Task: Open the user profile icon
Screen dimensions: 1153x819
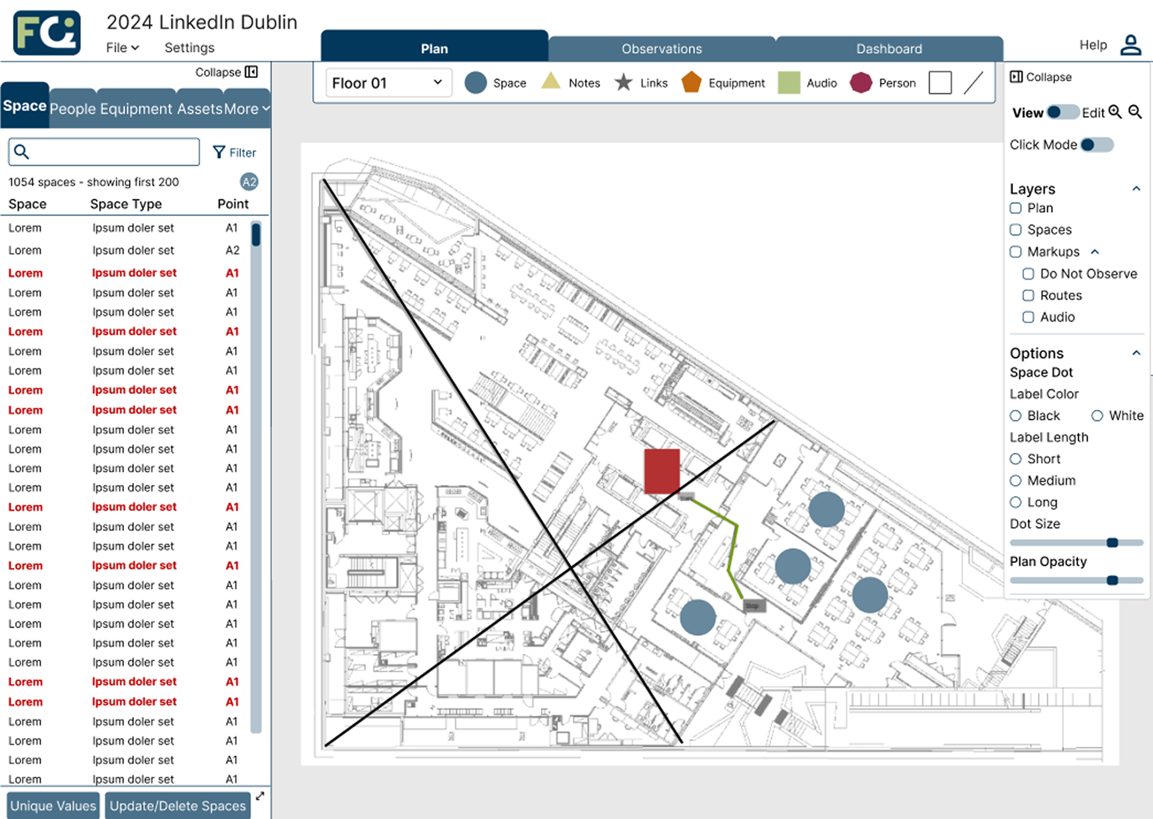Action: pyautogui.click(x=1130, y=45)
